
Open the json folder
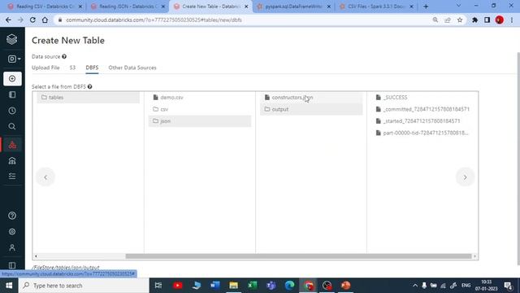click(x=200, y=121)
